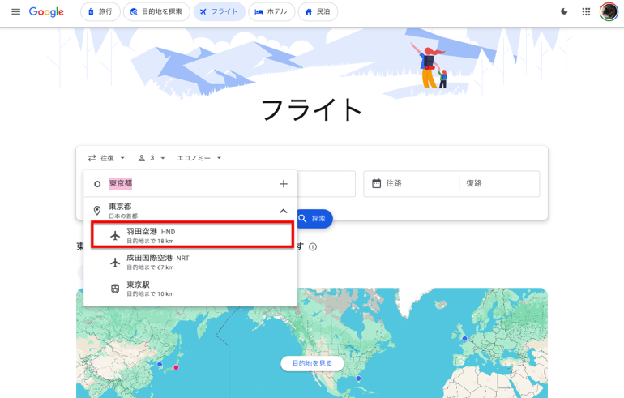Click the airplane icon beside 羽田空港

pos(115,236)
